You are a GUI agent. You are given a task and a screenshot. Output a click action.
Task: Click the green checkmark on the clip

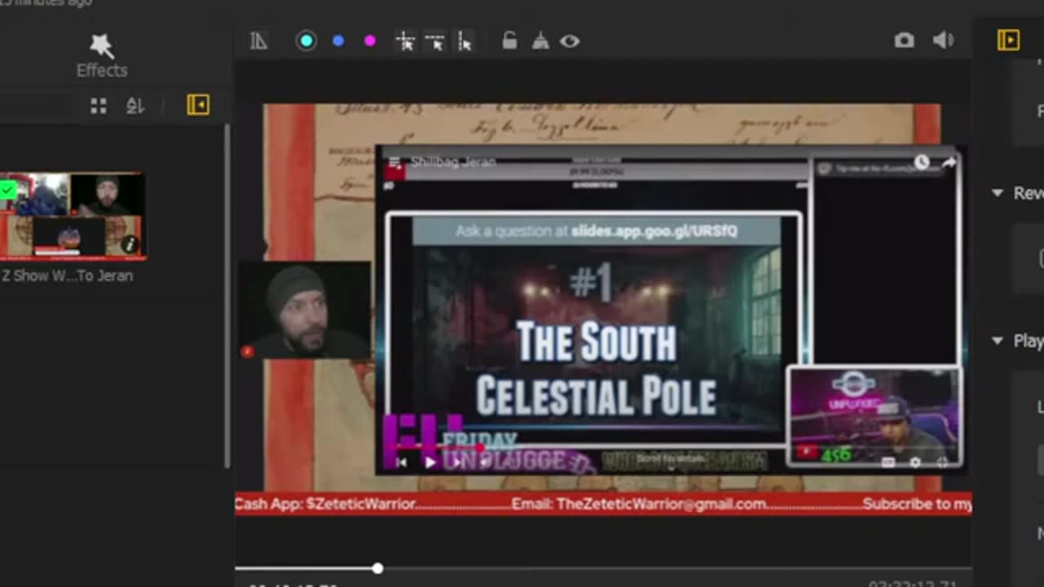pyautogui.click(x=7, y=191)
